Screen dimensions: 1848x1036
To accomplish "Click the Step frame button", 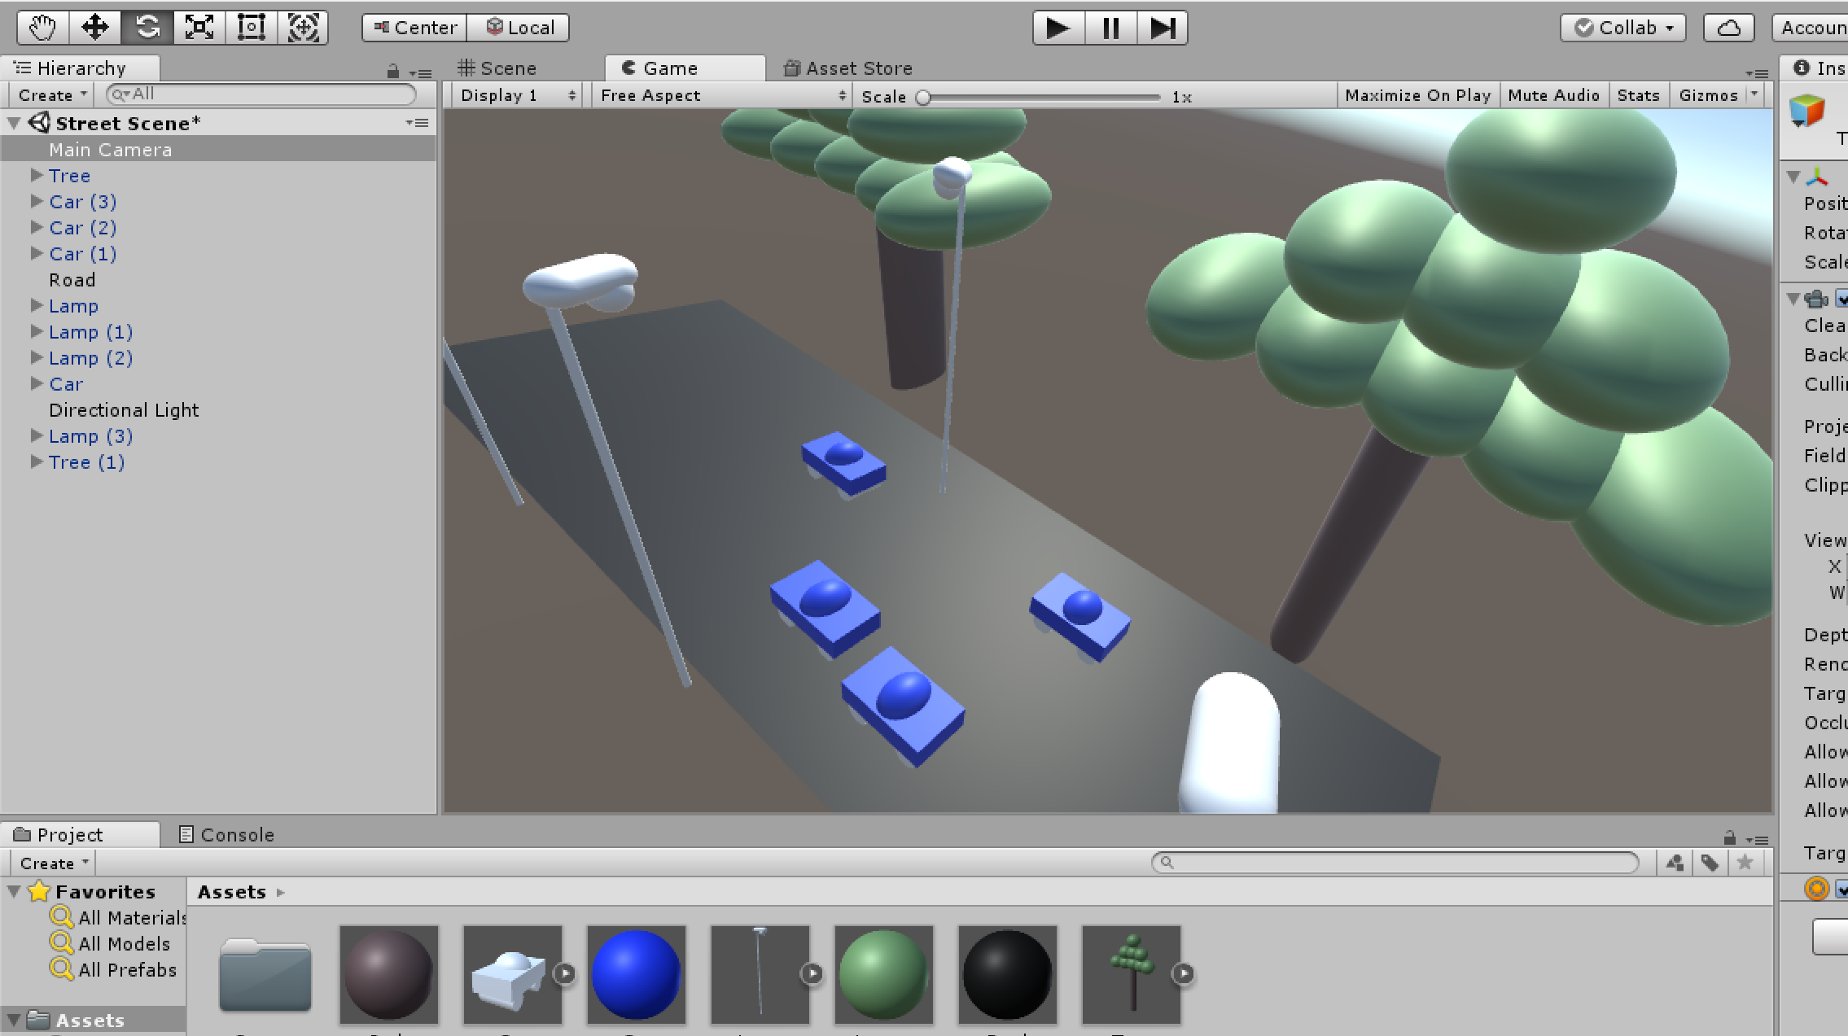I will tap(1162, 28).
